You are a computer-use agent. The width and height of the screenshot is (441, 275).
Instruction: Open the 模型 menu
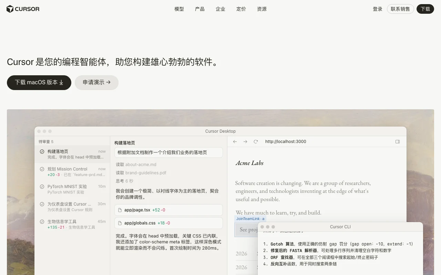[x=179, y=9]
